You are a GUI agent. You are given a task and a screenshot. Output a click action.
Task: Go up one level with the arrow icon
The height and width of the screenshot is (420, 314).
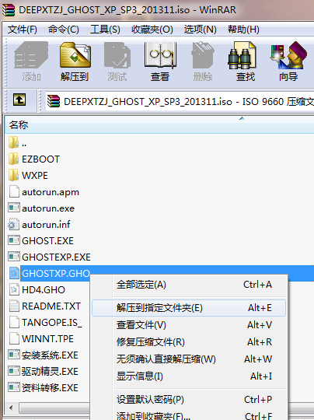coord(19,100)
